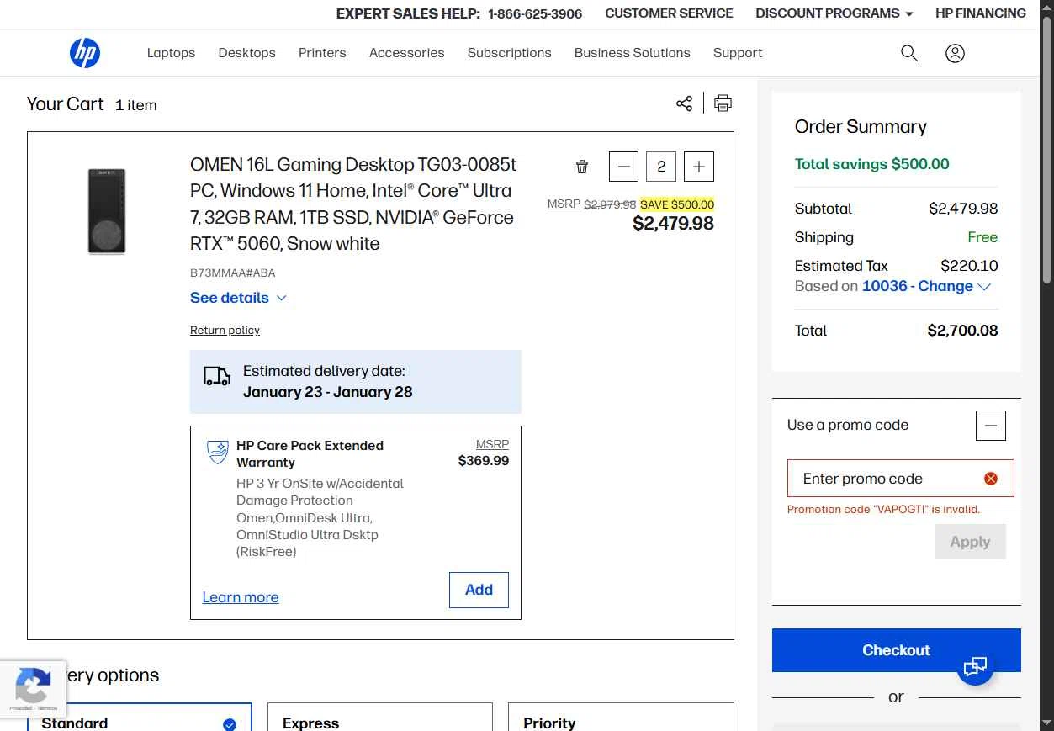This screenshot has width=1054, height=731.
Task: Click the MSRP label in Care Pack box
Action: (492, 444)
